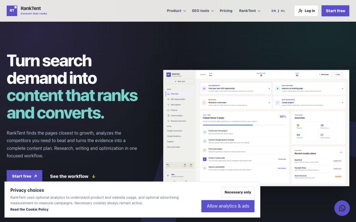356x222 pixels.
Task: Click the Alex account avatar in dashboard
Action: tap(168, 175)
